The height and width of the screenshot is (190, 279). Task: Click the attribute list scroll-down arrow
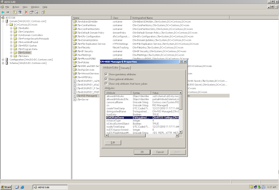click(180, 132)
